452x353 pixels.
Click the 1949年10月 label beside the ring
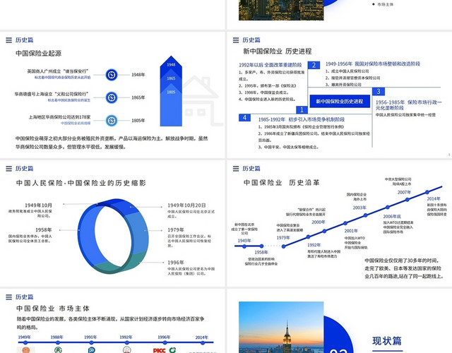tap(38, 205)
